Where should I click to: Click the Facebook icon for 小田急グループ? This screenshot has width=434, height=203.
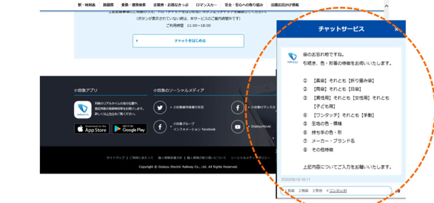160,127
